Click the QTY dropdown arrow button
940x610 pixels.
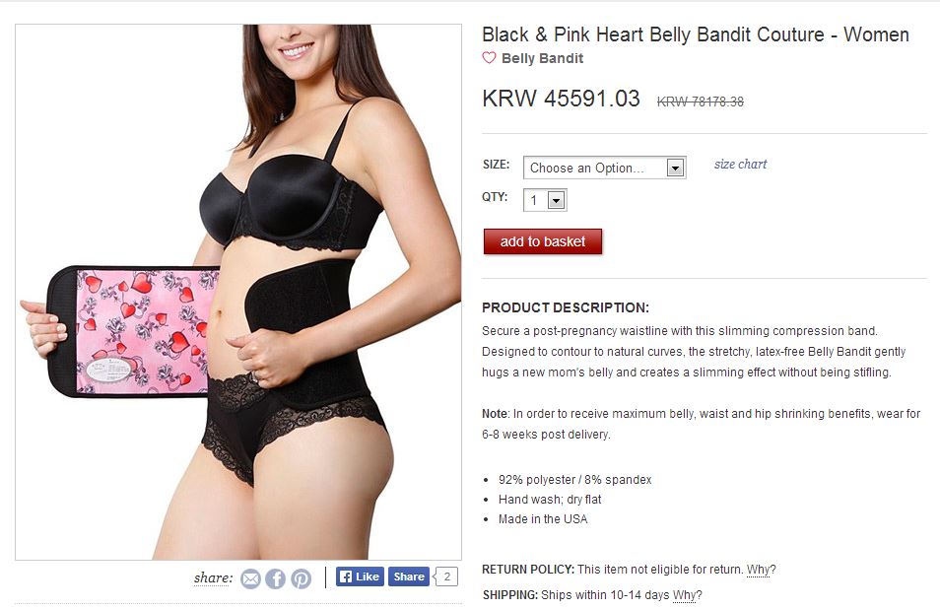point(557,200)
